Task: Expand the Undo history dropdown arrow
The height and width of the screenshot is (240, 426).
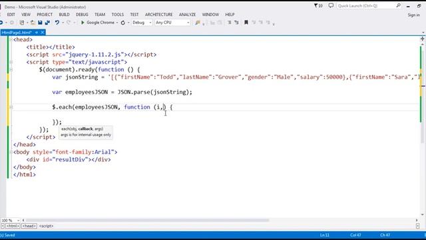Action: (x=63, y=23)
